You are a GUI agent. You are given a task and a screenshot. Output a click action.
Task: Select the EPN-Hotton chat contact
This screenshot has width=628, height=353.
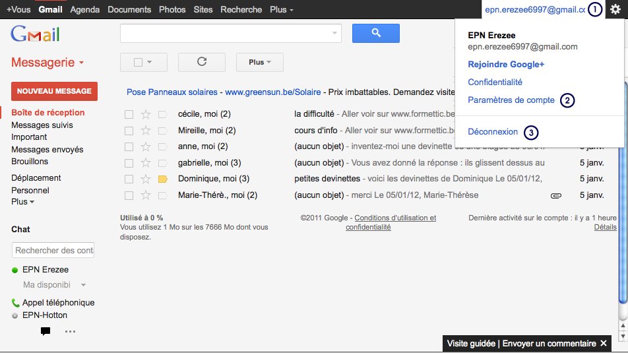pos(45,315)
